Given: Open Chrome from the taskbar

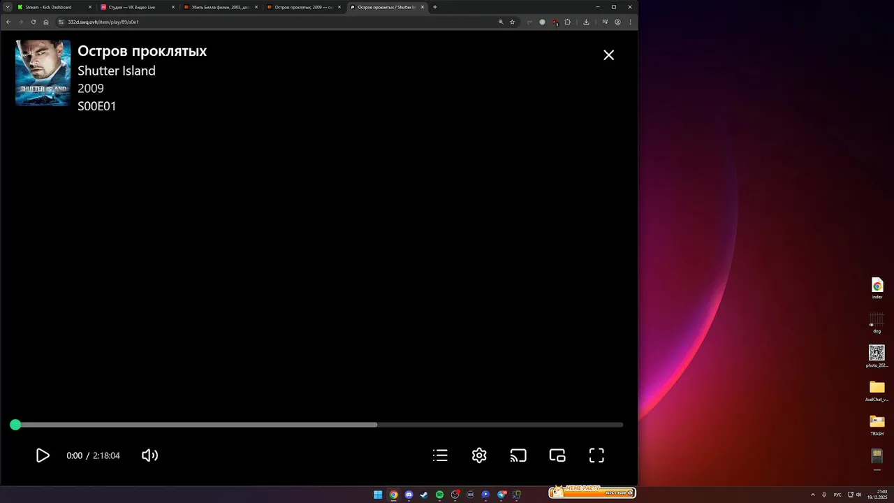Looking at the screenshot, I should (393, 495).
